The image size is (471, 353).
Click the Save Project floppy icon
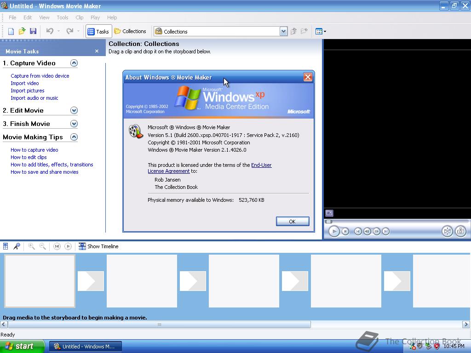(x=33, y=31)
